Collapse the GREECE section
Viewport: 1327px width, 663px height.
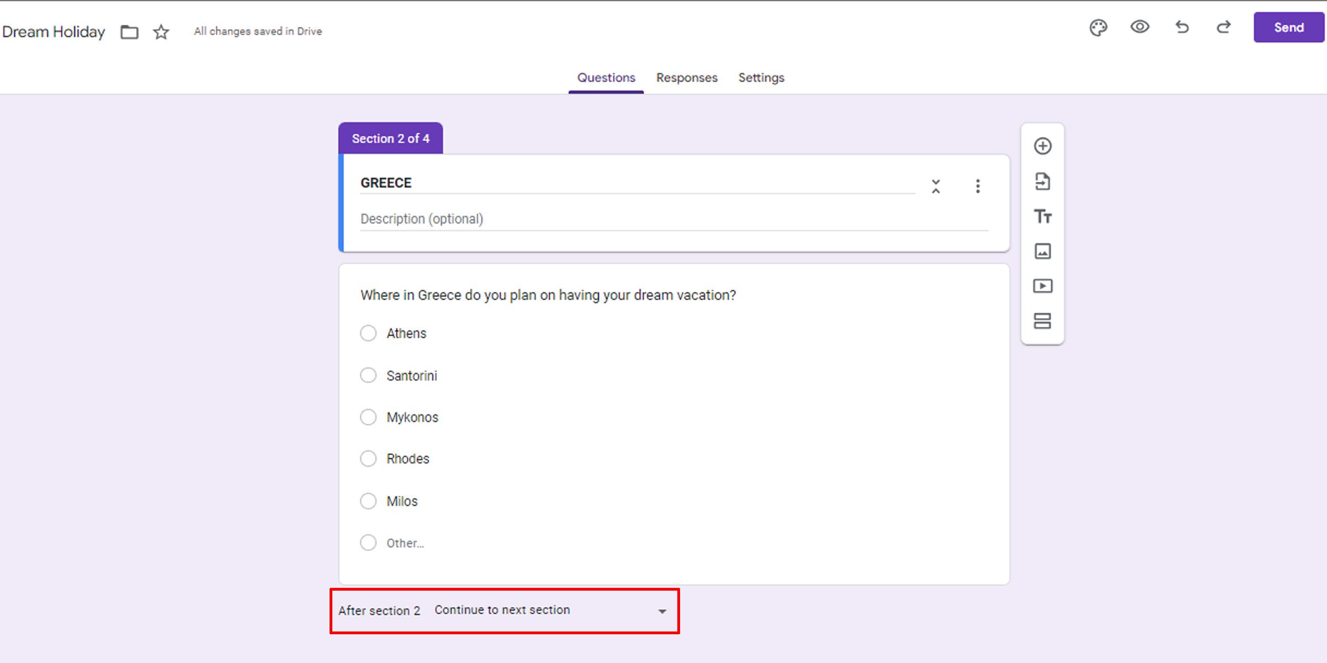coord(936,187)
